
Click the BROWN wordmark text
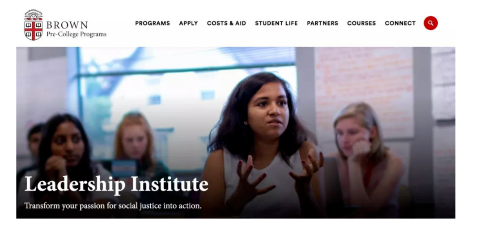(67, 25)
